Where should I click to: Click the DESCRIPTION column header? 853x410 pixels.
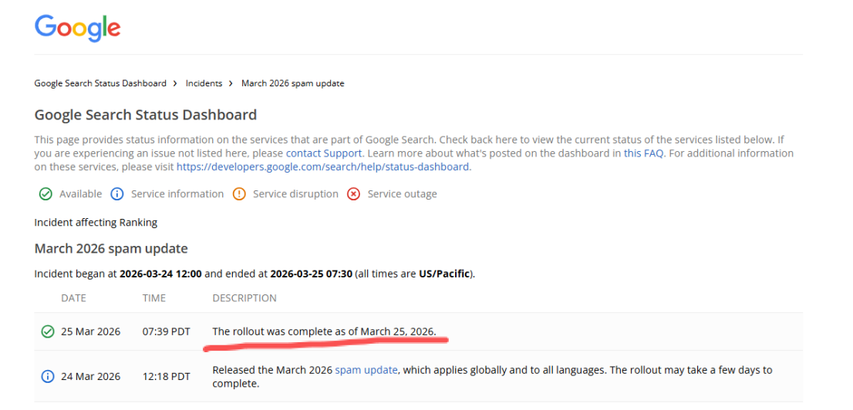[x=244, y=298]
